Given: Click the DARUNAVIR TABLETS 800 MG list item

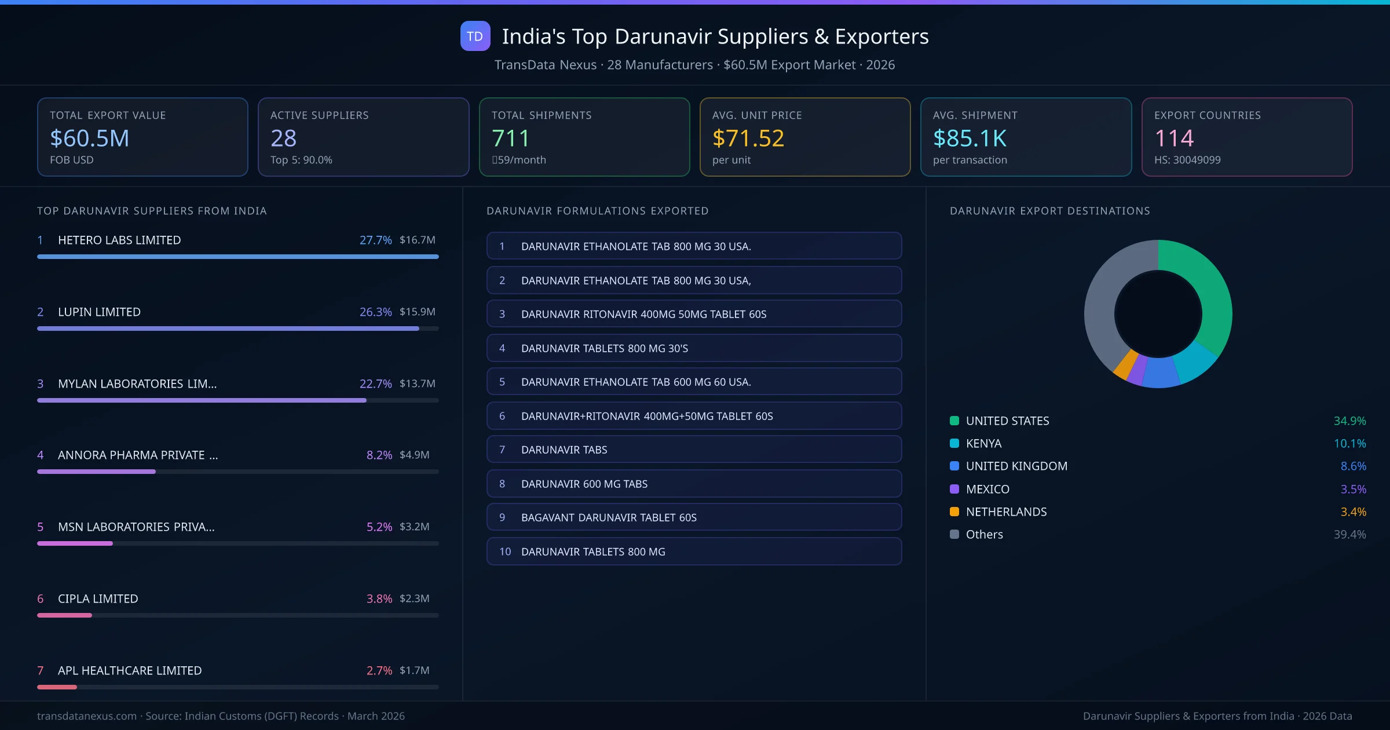Looking at the screenshot, I should click(x=694, y=551).
